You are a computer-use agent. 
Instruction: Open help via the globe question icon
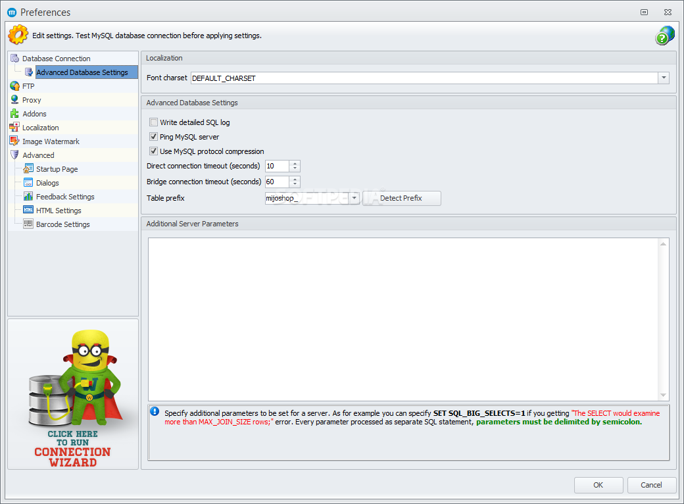[x=664, y=36]
